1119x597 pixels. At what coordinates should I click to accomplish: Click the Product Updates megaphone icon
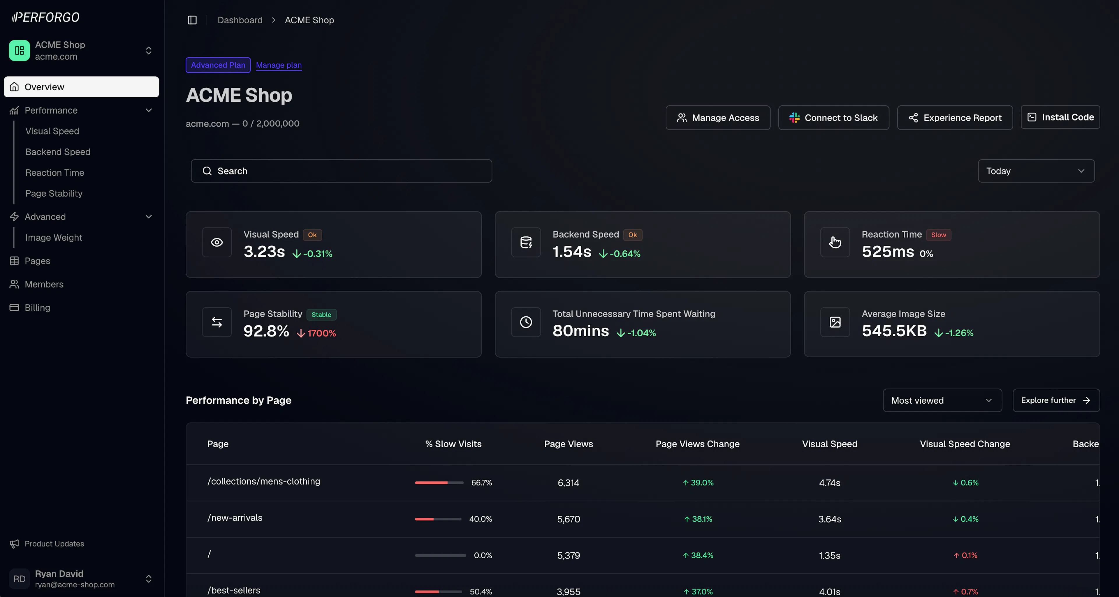tap(14, 544)
